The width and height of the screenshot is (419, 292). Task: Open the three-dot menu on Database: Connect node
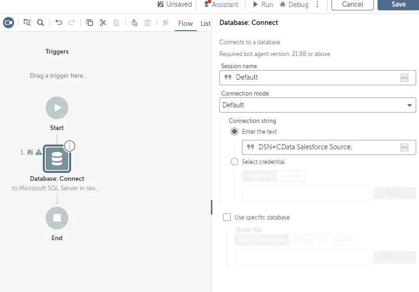[x=70, y=146]
